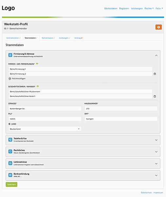Click the green Speichern button
Image resolution: width=166 pixels, height=197 pixels.
coord(11,185)
